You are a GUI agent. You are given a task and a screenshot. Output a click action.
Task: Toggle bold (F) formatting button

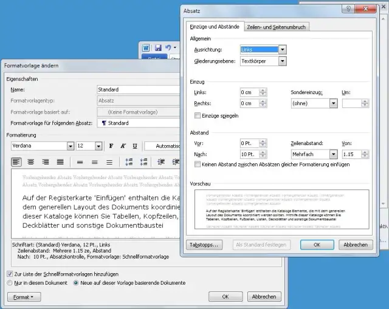pos(111,146)
